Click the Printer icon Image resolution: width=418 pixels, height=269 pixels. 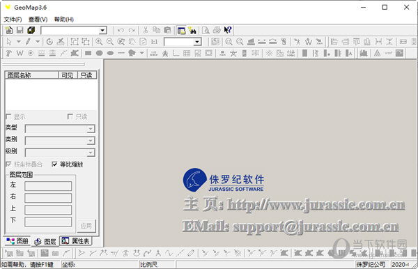click(x=217, y=31)
